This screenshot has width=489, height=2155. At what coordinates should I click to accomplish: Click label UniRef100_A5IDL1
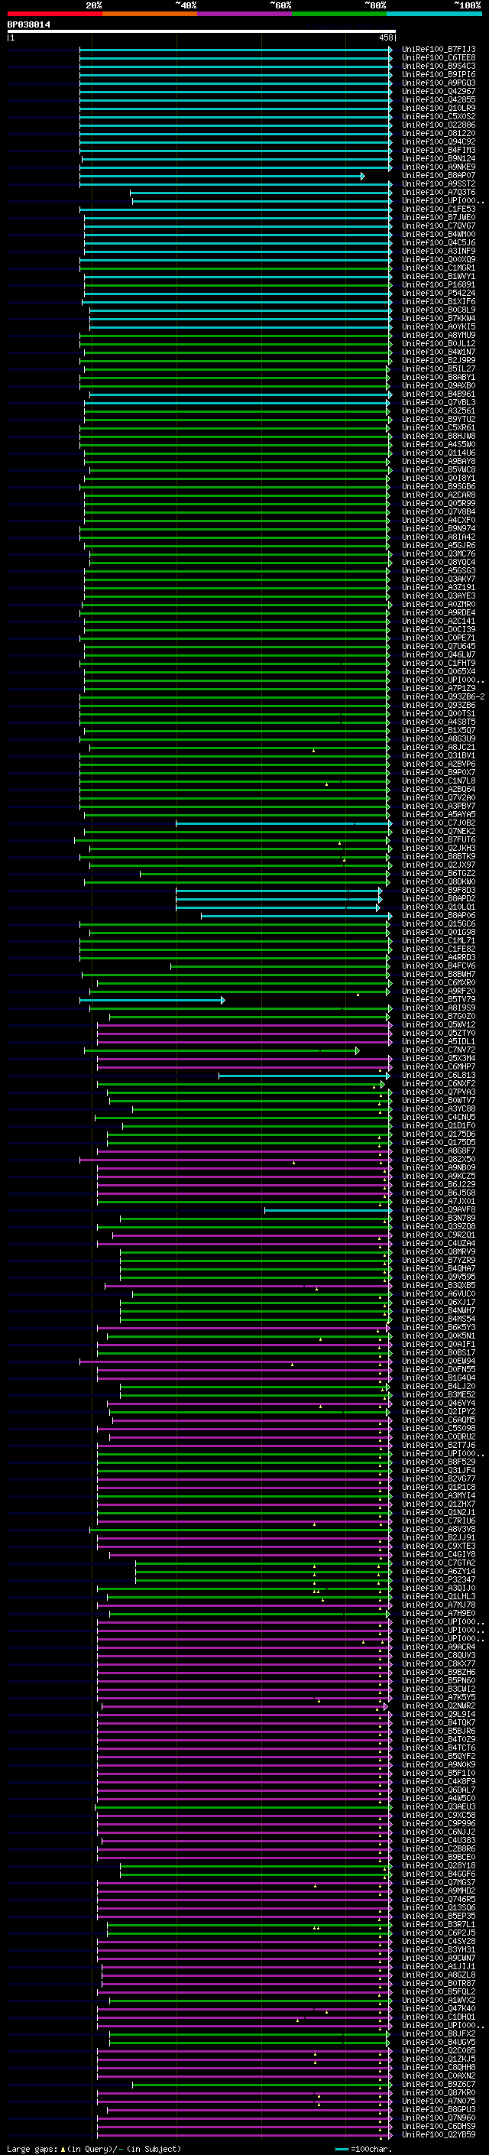click(x=438, y=1040)
